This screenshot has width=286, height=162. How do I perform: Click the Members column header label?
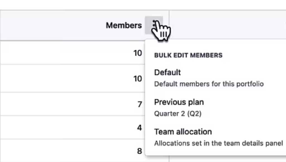pyautogui.click(x=124, y=25)
